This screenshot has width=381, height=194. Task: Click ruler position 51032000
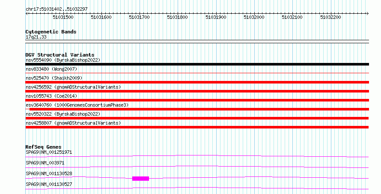click(254, 17)
